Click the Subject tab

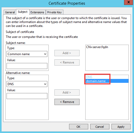(23, 12)
